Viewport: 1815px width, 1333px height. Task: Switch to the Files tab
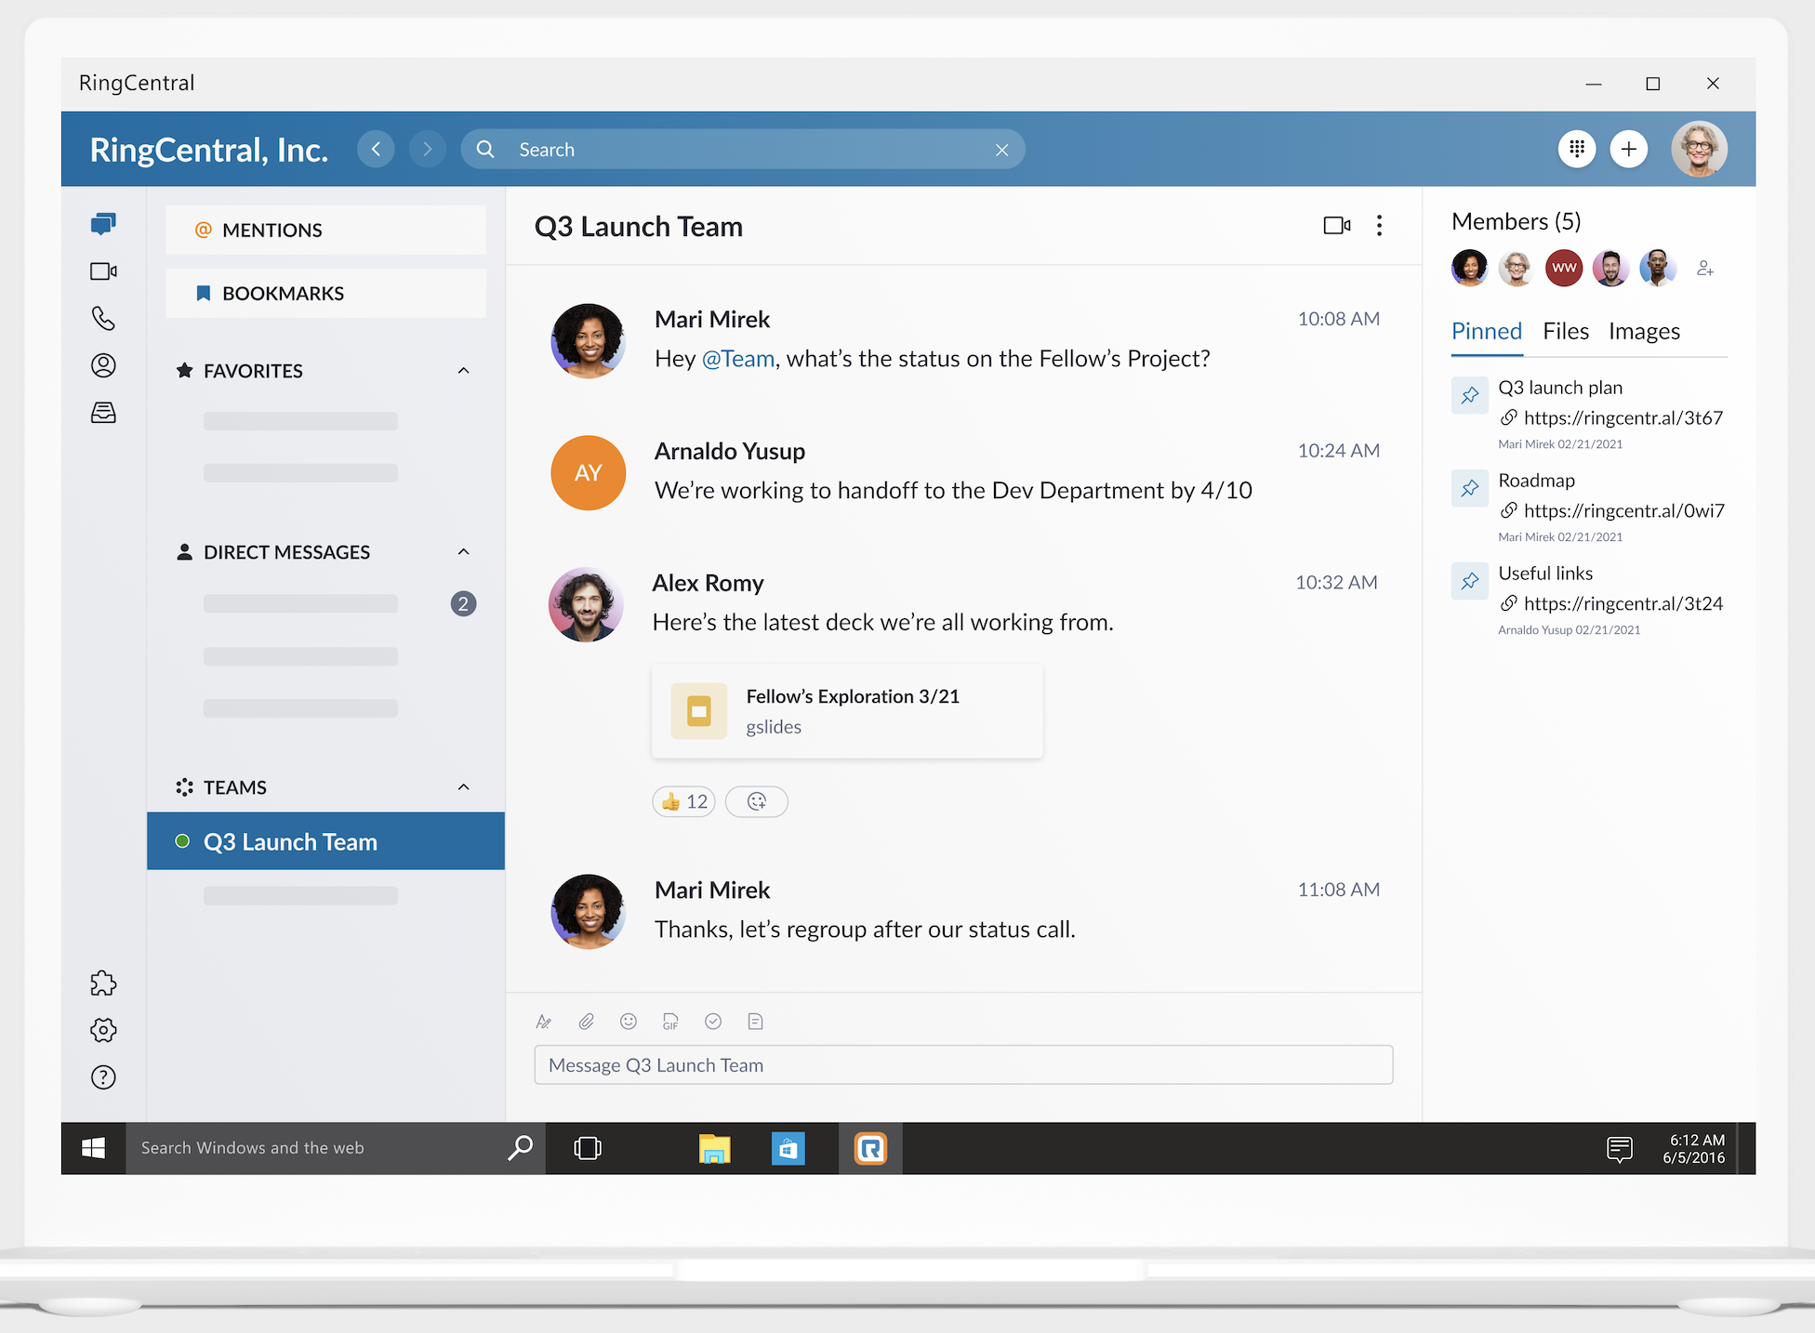tap(1565, 332)
